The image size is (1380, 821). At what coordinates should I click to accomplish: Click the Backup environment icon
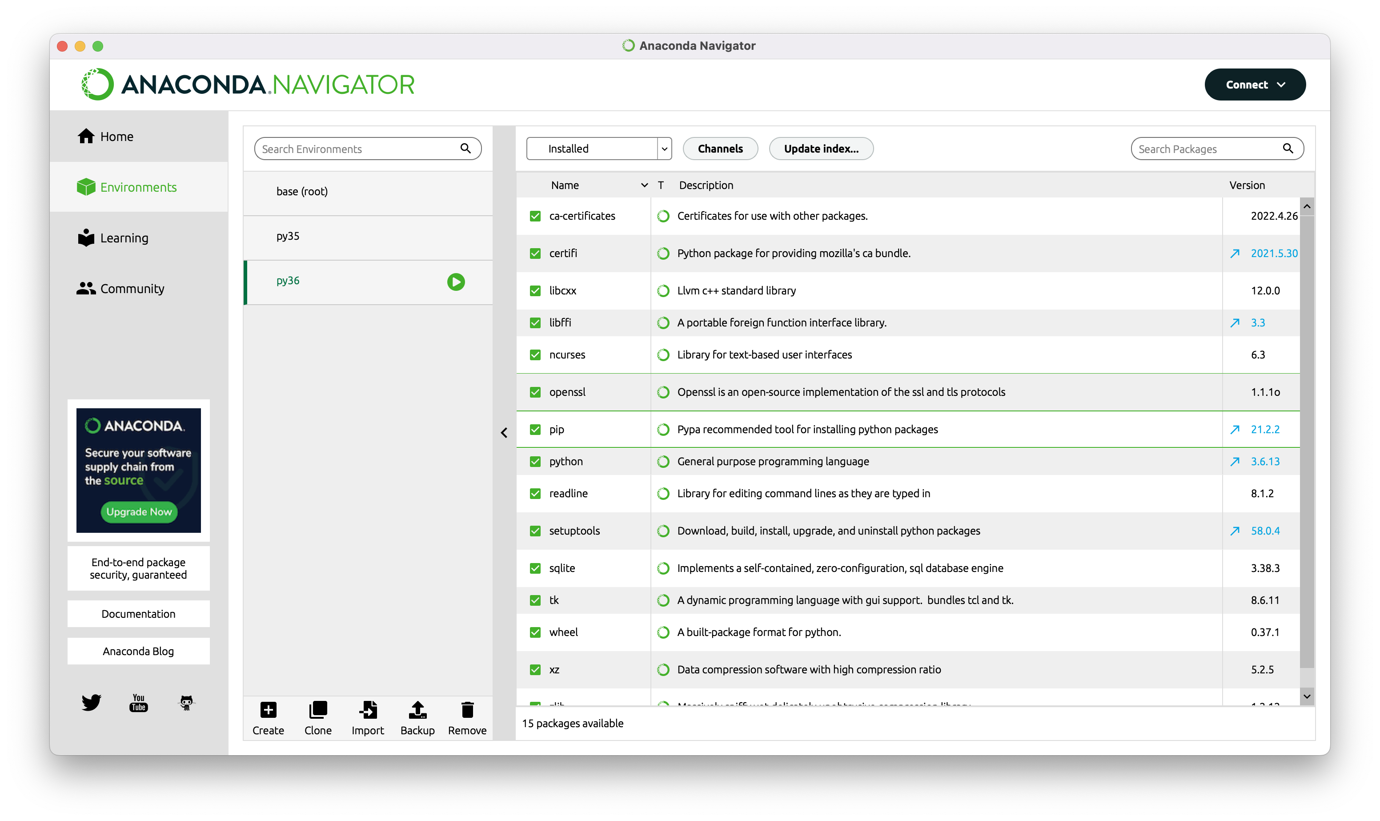pos(417,710)
